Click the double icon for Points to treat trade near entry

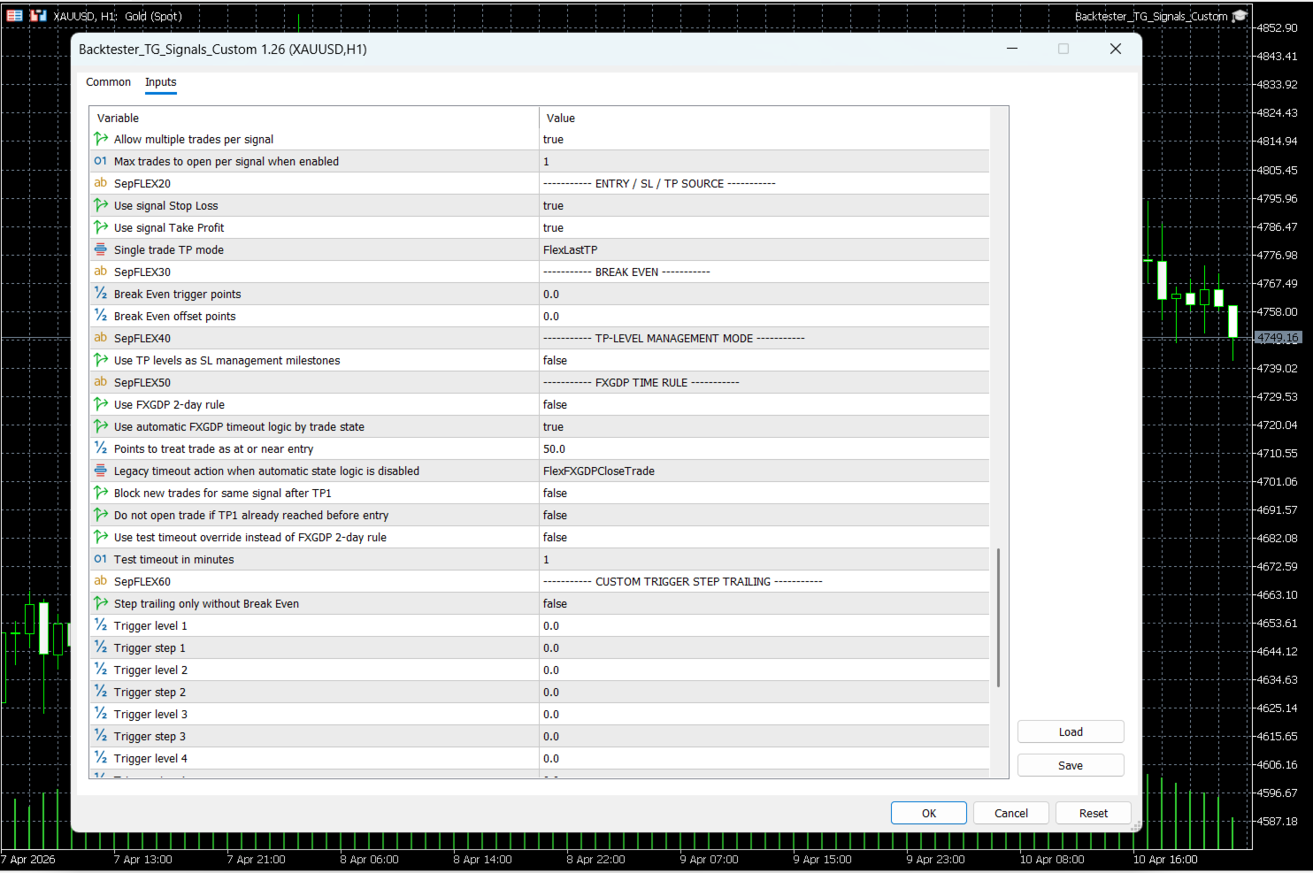pyautogui.click(x=101, y=448)
